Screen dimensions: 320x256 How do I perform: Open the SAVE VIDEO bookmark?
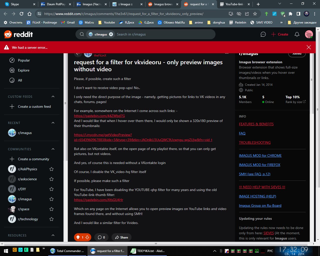tap(261, 22)
